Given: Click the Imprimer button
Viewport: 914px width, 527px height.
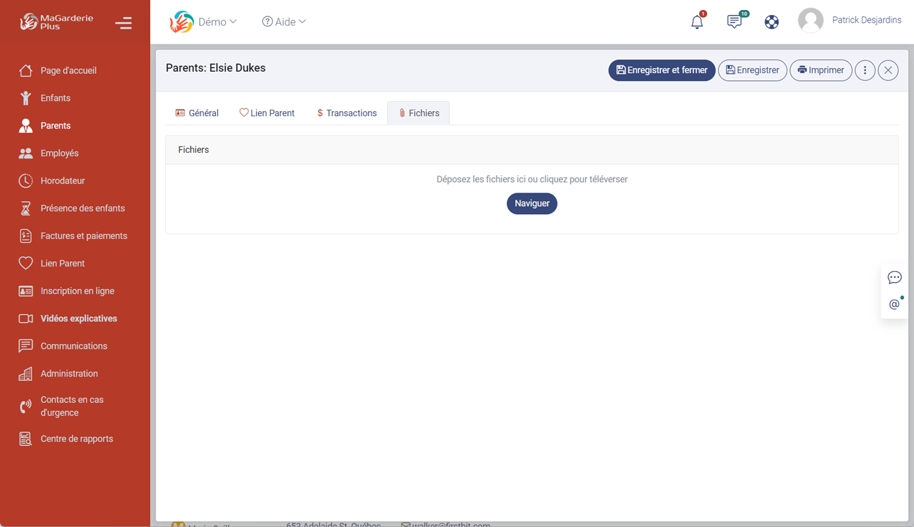Looking at the screenshot, I should [x=821, y=71].
